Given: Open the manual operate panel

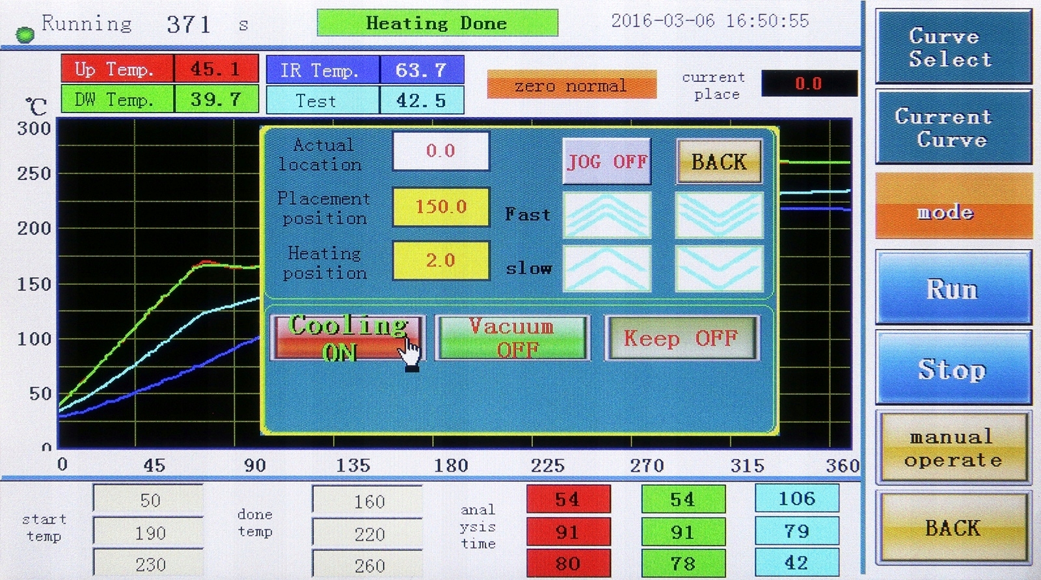Looking at the screenshot, I should click(953, 448).
